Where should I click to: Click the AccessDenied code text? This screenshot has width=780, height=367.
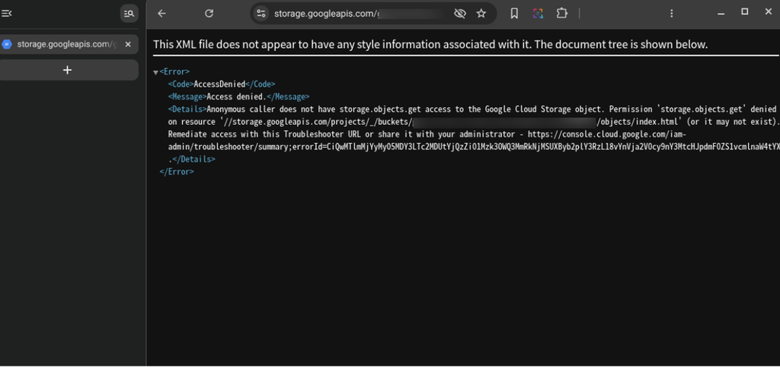point(219,84)
